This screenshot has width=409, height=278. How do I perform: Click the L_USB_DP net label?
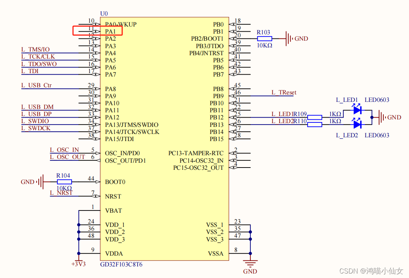37,114
